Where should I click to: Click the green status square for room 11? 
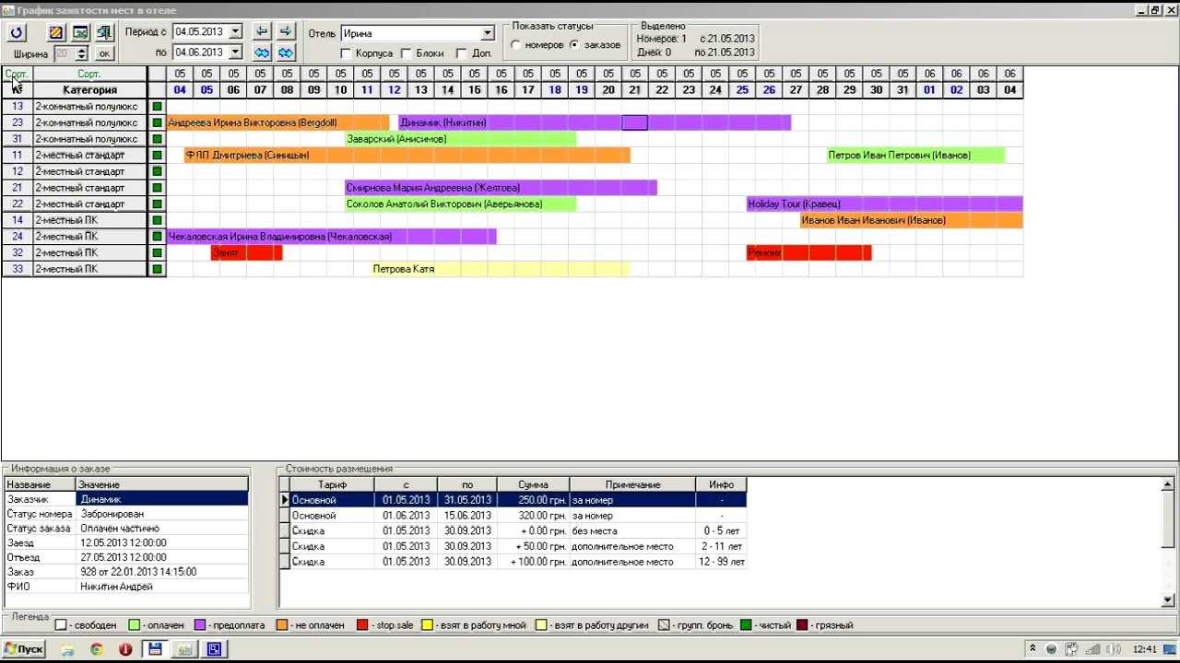157,156
